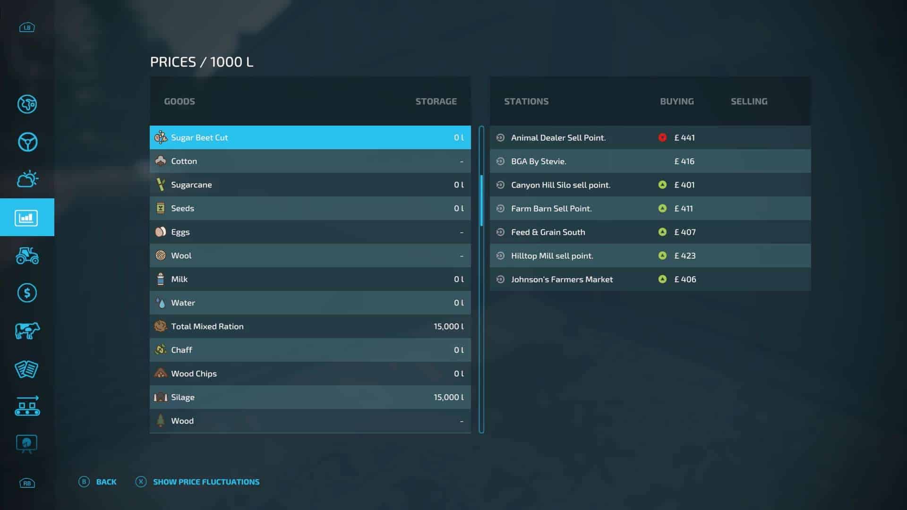The image size is (907, 510).
Task: Open the tractor vehicles overview icon
Action: [27, 255]
